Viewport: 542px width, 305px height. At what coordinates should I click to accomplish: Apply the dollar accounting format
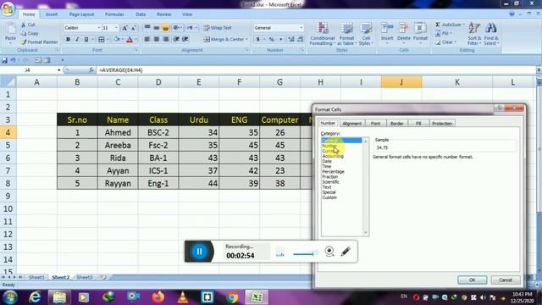257,40
